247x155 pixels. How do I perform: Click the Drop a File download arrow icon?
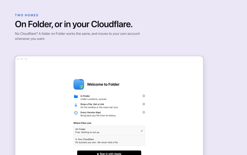tap(76, 105)
